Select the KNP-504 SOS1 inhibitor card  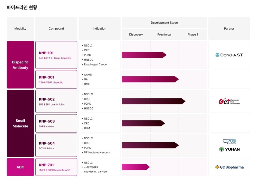coord(56,145)
